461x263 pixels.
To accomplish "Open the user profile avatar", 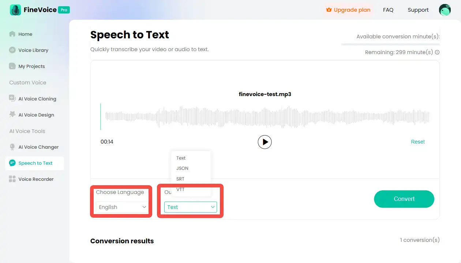I will pos(445,10).
